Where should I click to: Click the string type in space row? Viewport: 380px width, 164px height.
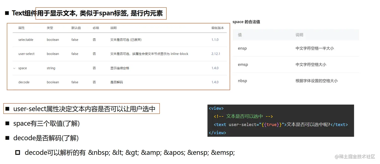(51, 68)
